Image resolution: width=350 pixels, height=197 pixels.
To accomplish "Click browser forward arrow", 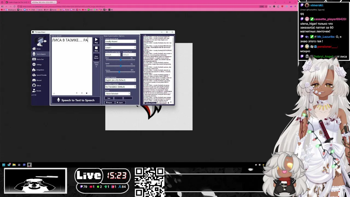I will (x=10, y=6).
